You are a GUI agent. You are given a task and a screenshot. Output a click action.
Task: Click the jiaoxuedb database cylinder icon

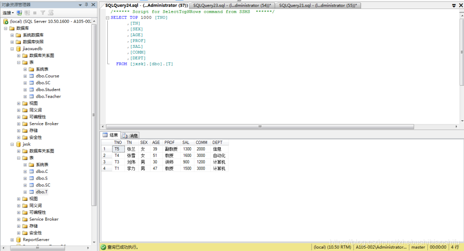[x=19, y=49]
